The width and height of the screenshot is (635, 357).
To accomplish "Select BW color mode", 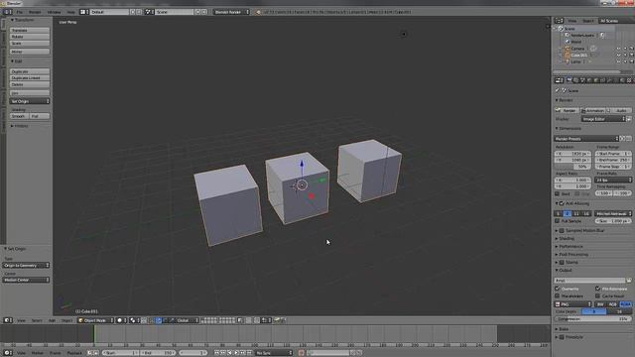I will pos(600,304).
